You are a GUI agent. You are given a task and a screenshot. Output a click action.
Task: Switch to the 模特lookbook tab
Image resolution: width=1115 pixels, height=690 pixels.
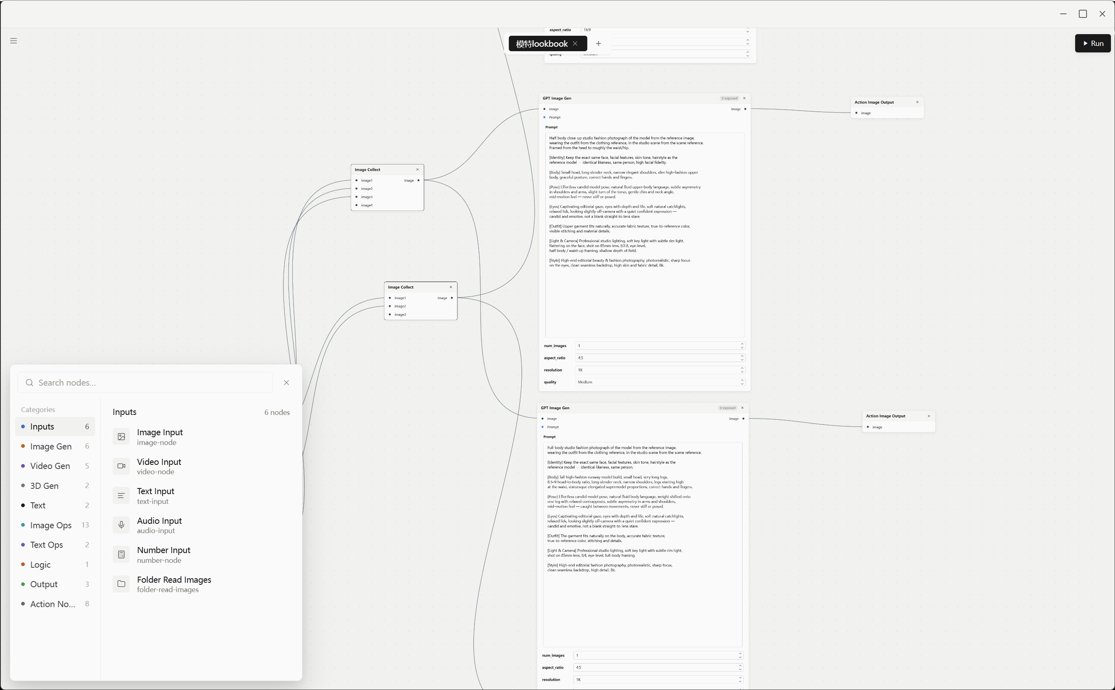pyautogui.click(x=542, y=44)
